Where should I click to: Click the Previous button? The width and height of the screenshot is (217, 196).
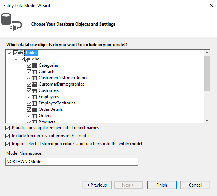[x=97, y=185]
